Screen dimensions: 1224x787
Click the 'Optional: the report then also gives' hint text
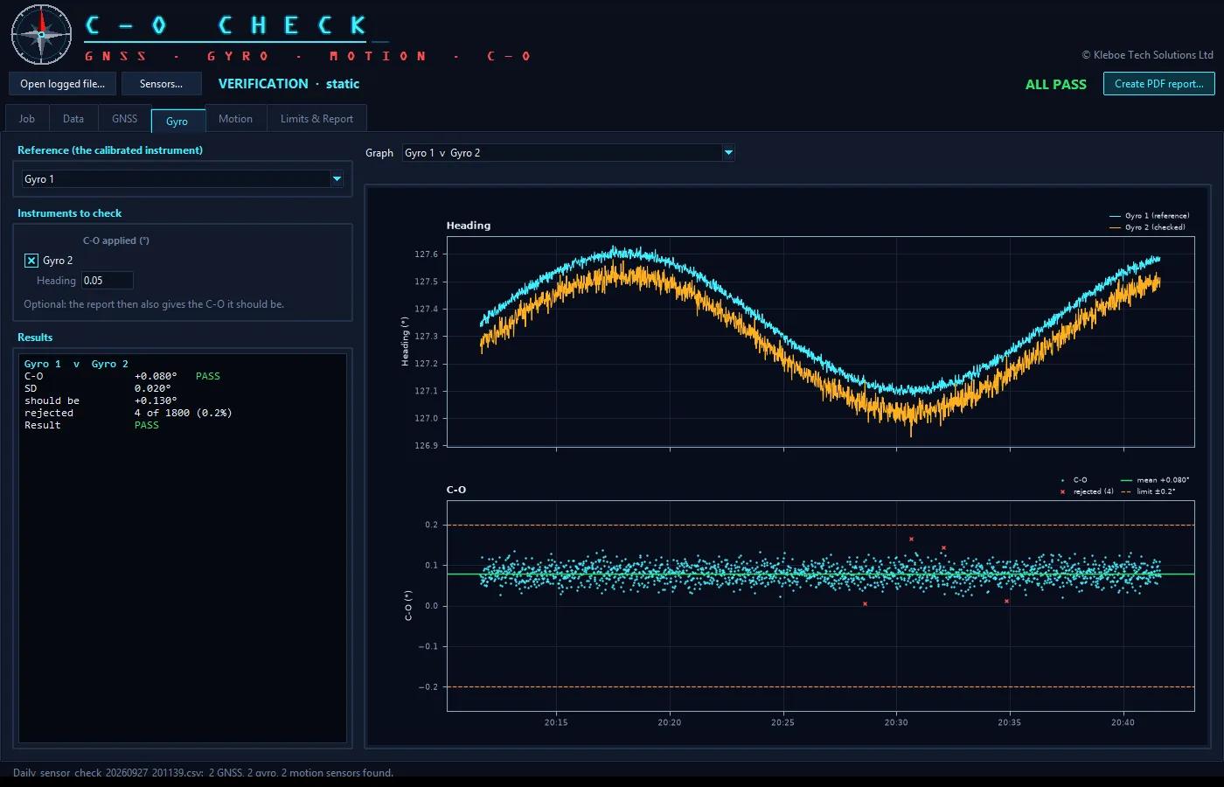[x=154, y=304]
